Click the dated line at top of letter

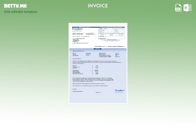pos(78,51)
